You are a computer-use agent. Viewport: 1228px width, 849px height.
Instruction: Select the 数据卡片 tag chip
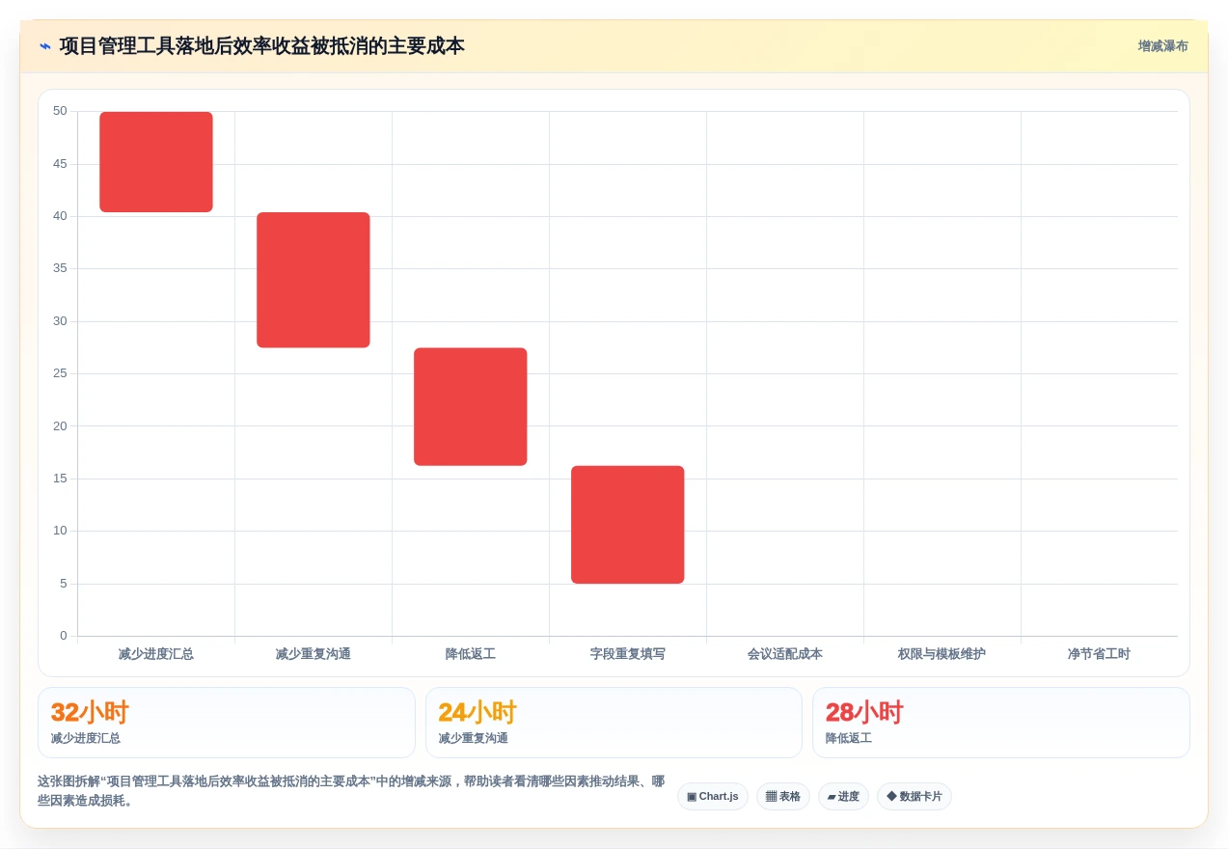click(914, 796)
